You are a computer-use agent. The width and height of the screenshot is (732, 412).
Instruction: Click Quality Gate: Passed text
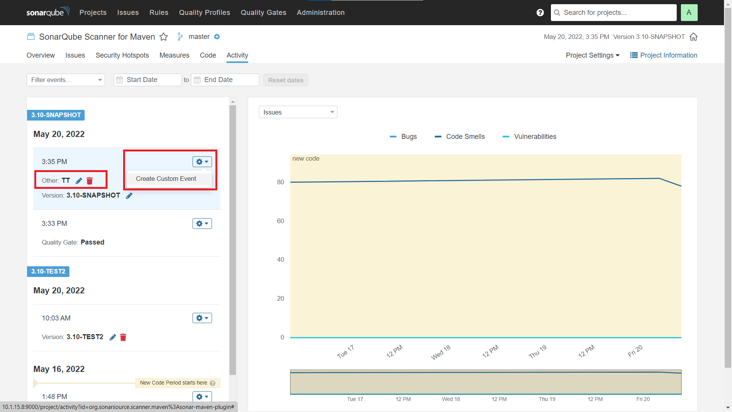(x=73, y=242)
